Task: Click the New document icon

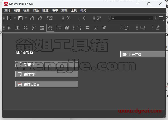Action: coord(9,18)
